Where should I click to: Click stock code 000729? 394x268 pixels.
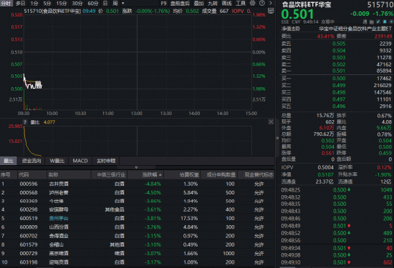point(29,254)
